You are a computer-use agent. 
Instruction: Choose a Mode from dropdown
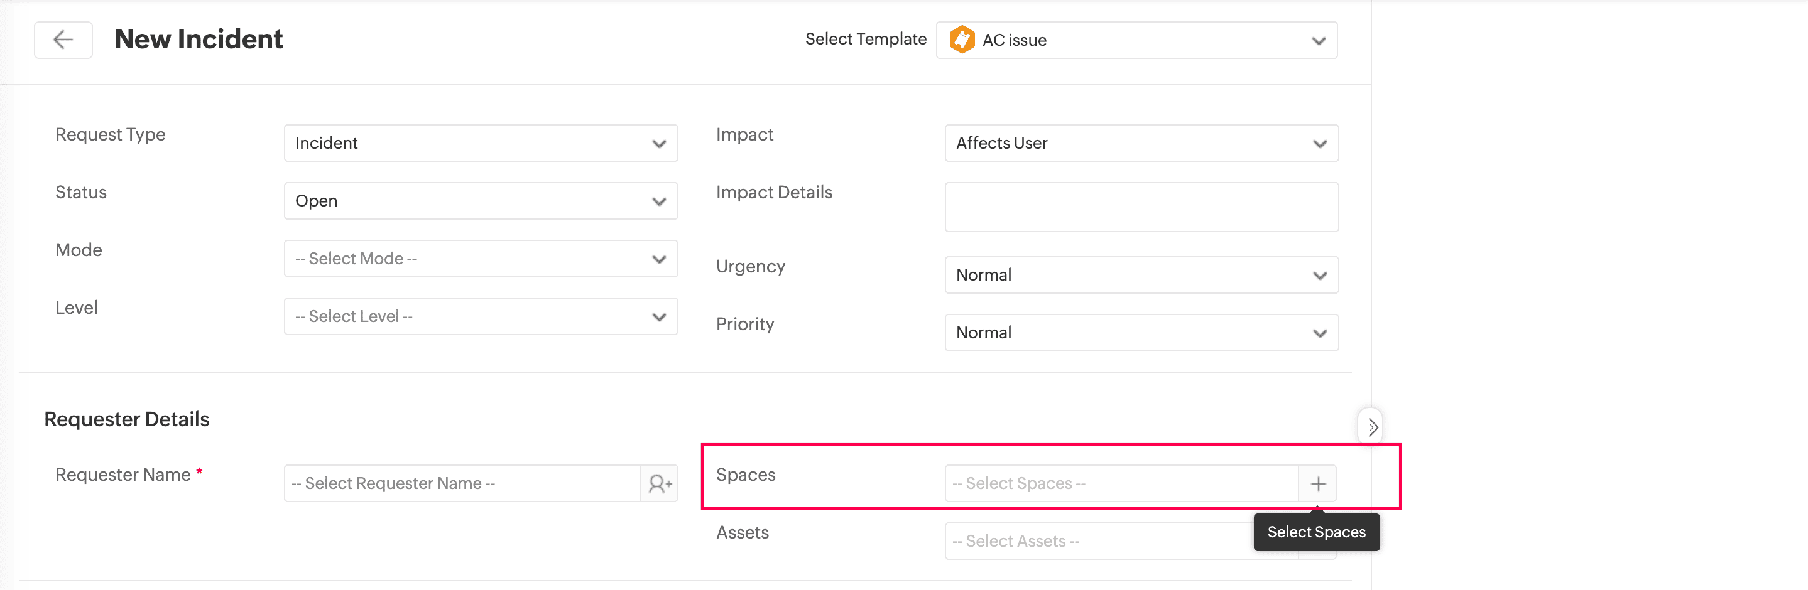tap(480, 259)
